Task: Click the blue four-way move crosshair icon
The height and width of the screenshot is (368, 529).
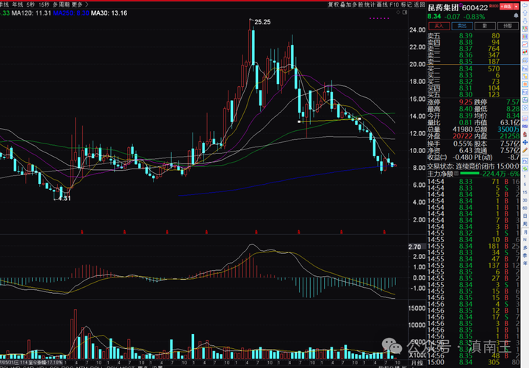Action: [525, 142]
